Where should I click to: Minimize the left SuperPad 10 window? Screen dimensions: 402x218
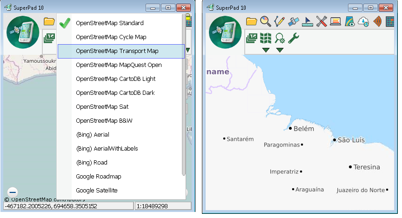(x=153, y=8)
